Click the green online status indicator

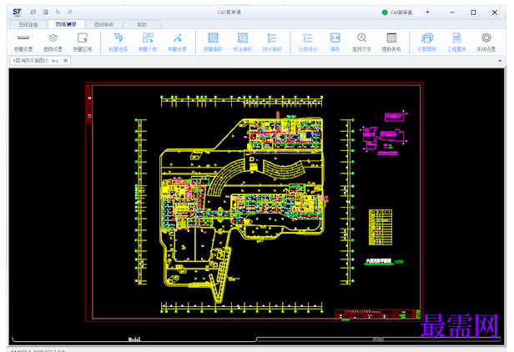point(385,13)
